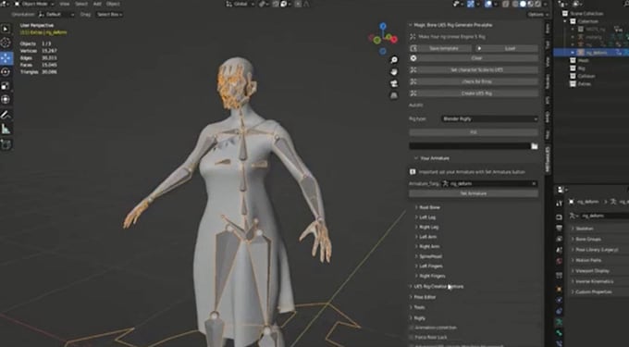
Task: Open Tool properties tab icon
Action: tap(560, 204)
